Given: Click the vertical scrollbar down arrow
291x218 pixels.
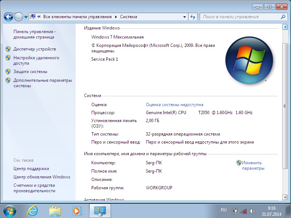Looking at the screenshot, I should coord(285,198).
